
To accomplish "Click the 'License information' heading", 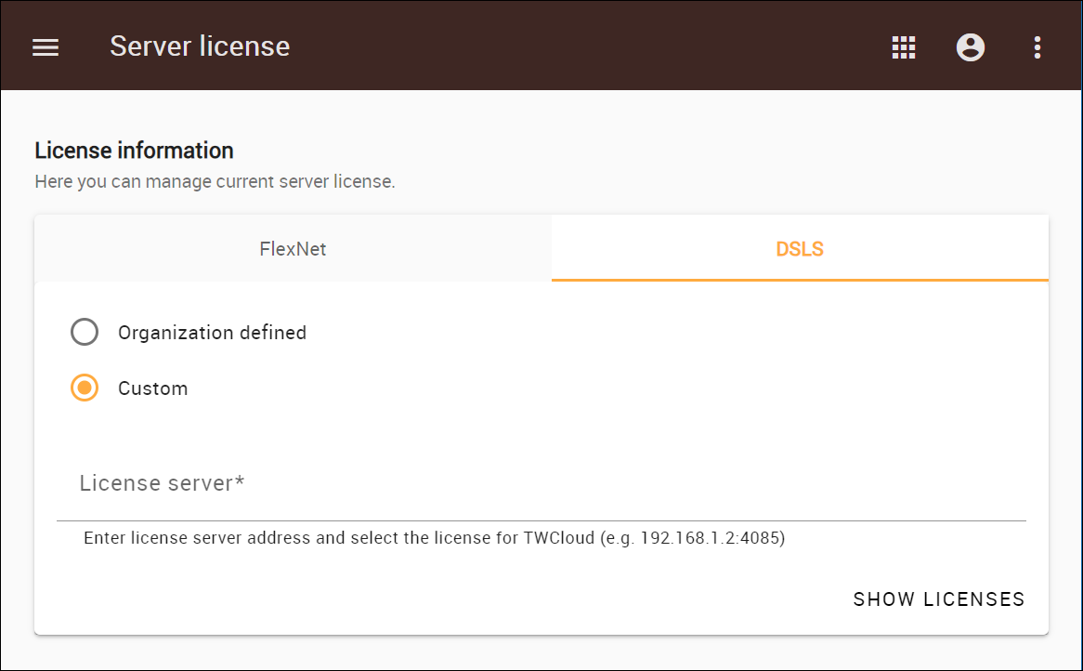I will (134, 150).
